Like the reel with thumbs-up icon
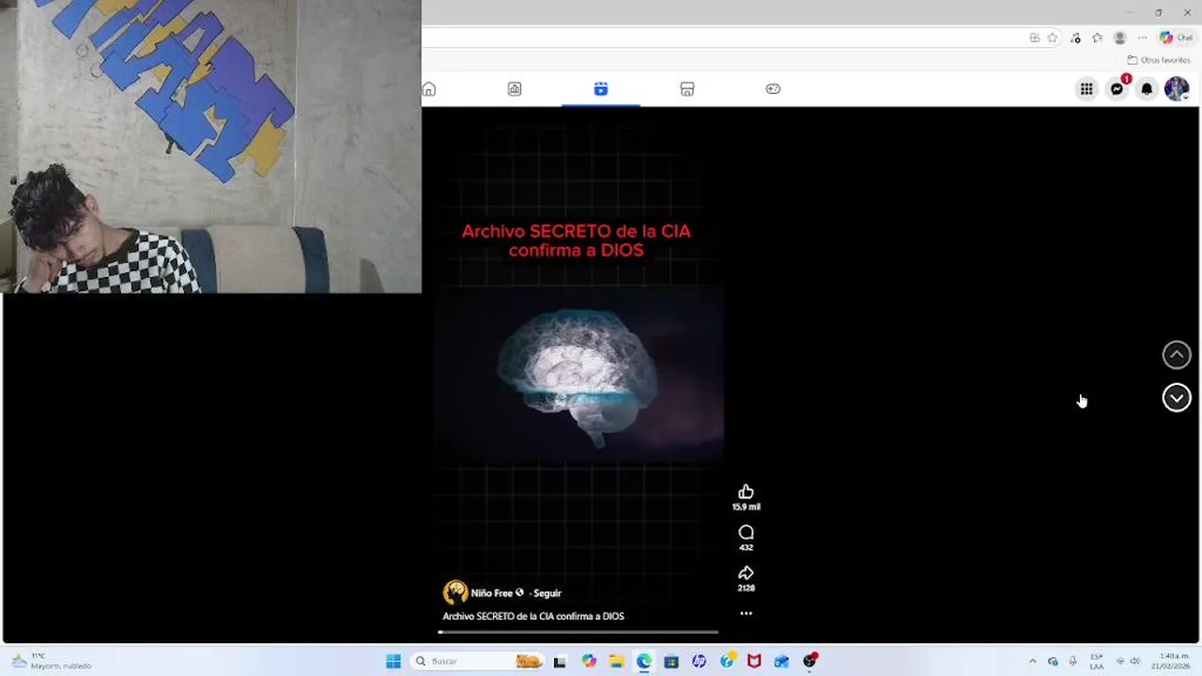Viewport: 1202px width, 676px height. pos(746,492)
